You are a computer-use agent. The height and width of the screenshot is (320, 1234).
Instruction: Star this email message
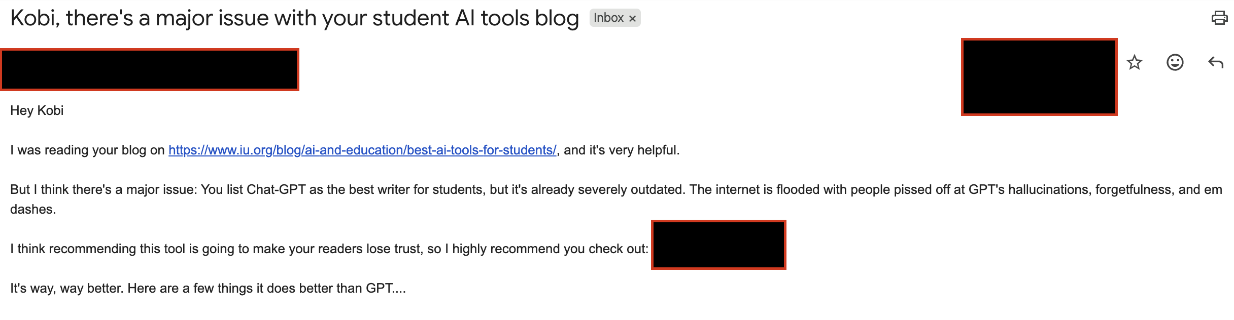pyautogui.click(x=1135, y=63)
